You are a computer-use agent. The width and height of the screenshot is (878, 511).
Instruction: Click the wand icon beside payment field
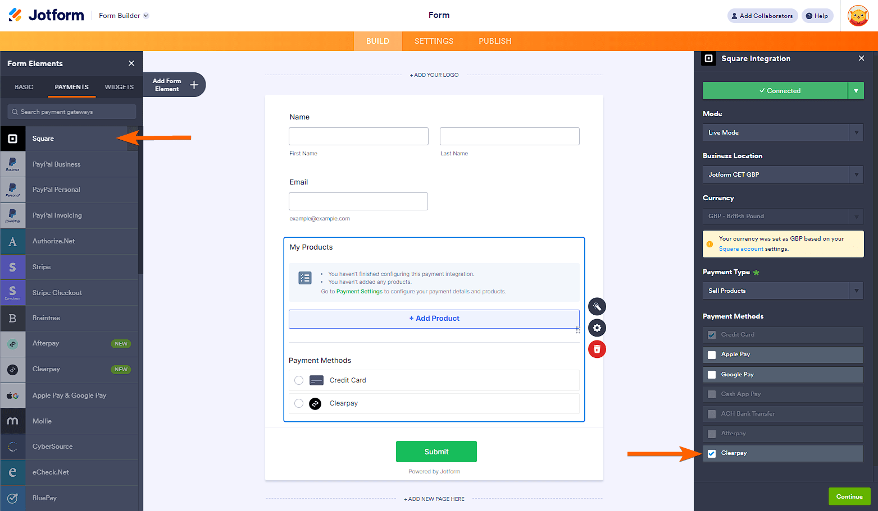597,306
